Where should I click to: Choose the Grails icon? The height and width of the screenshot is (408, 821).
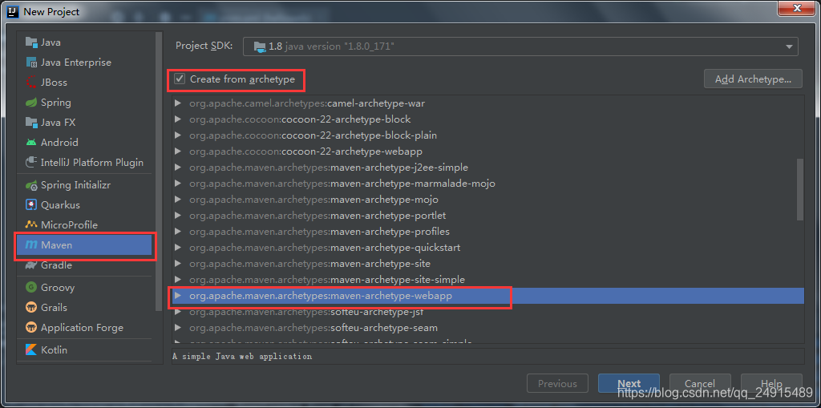tap(31, 308)
